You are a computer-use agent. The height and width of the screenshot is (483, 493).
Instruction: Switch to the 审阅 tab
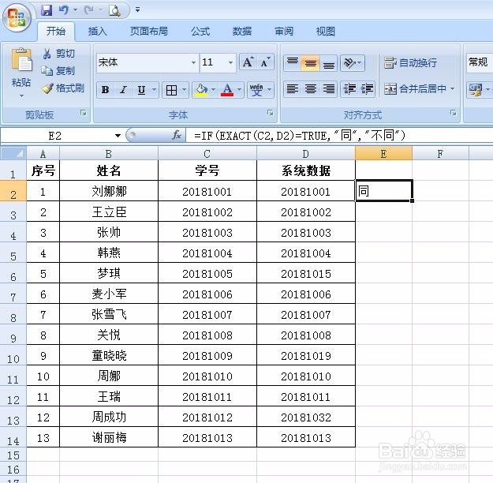284,31
